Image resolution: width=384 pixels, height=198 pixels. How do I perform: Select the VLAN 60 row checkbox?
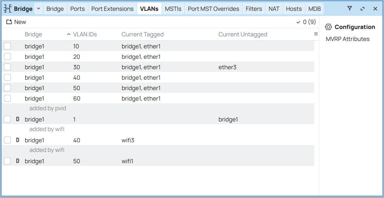click(7, 99)
